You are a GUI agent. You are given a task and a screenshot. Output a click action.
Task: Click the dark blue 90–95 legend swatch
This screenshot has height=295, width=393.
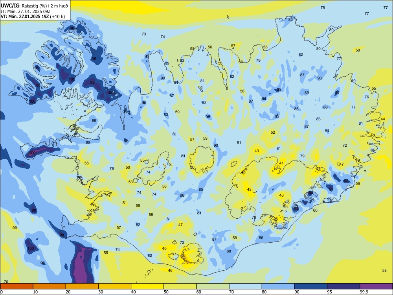(311, 286)
